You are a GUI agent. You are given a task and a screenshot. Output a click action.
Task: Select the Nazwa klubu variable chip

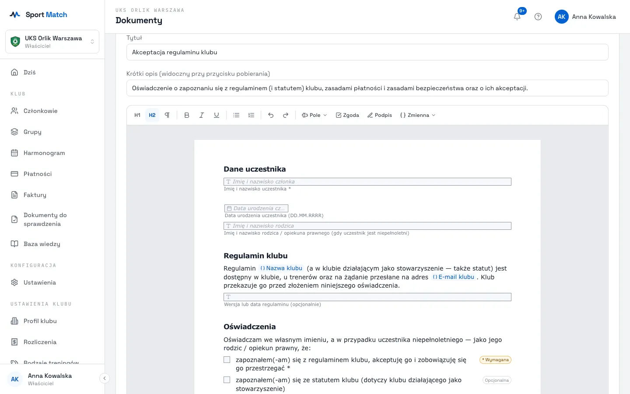[x=281, y=268]
